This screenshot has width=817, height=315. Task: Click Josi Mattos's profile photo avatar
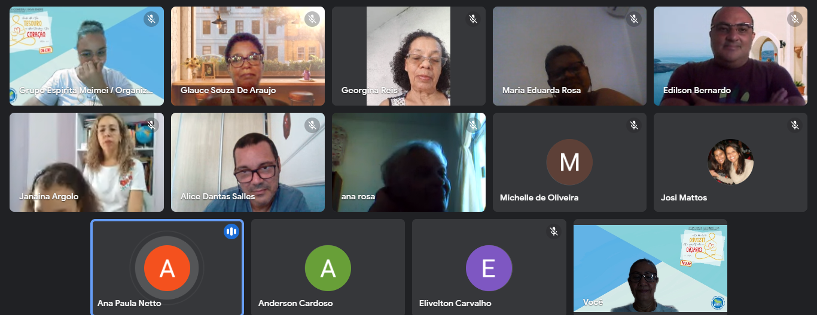coord(730,162)
